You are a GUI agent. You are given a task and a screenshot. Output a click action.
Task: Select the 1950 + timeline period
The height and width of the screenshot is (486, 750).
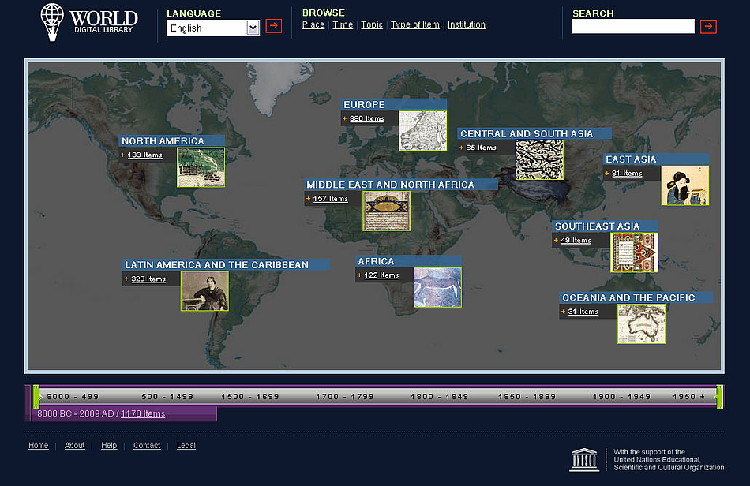click(x=688, y=397)
